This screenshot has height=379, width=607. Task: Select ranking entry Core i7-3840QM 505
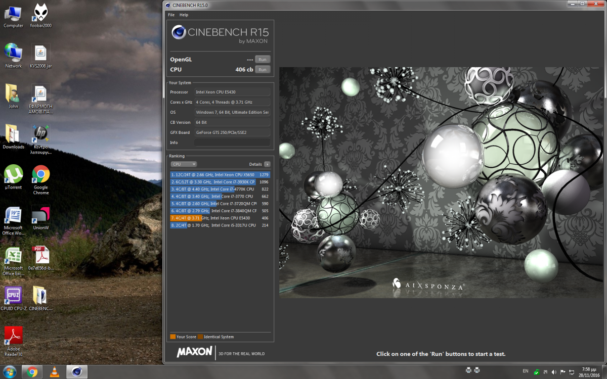click(x=220, y=211)
